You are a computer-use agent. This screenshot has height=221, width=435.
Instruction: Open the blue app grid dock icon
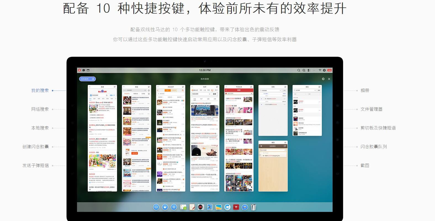pos(174,207)
